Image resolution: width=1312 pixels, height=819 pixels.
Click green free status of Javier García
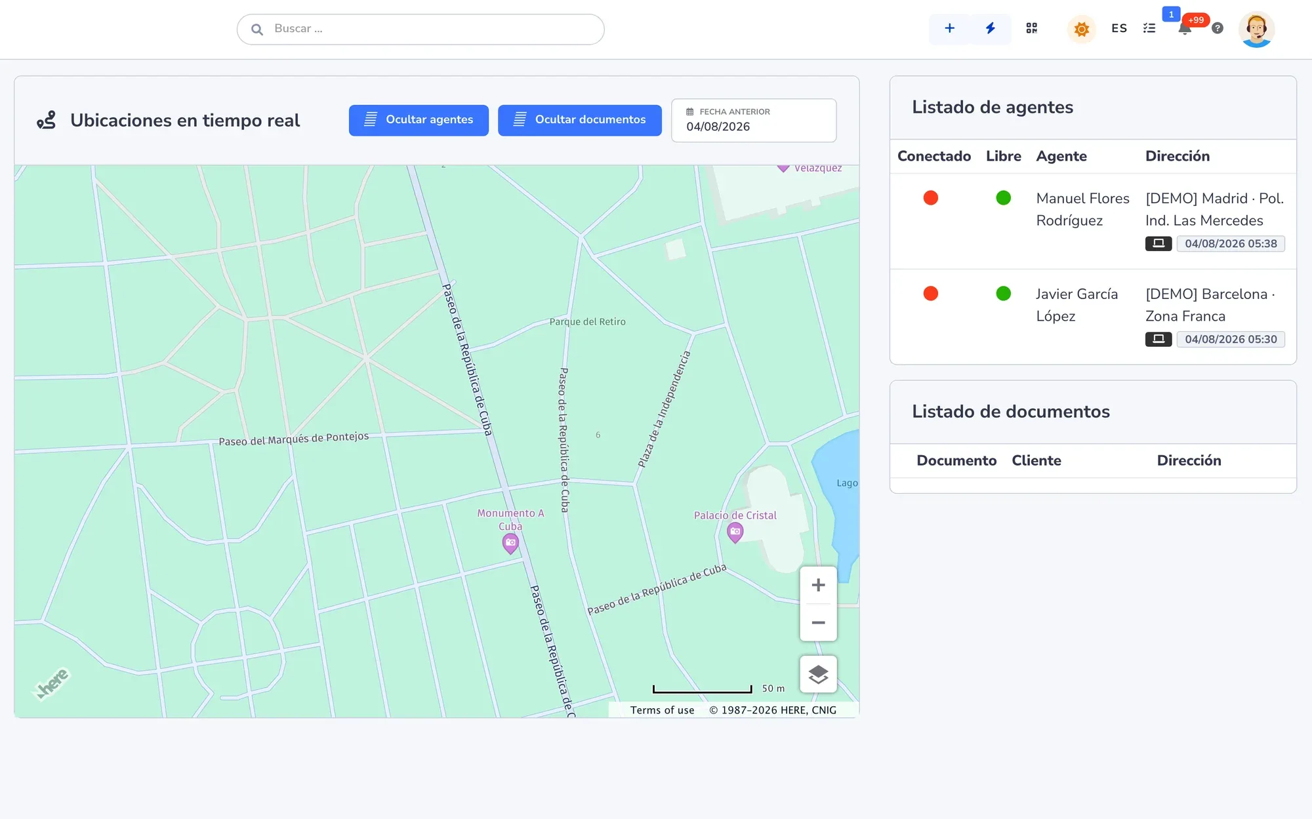(1003, 294)
